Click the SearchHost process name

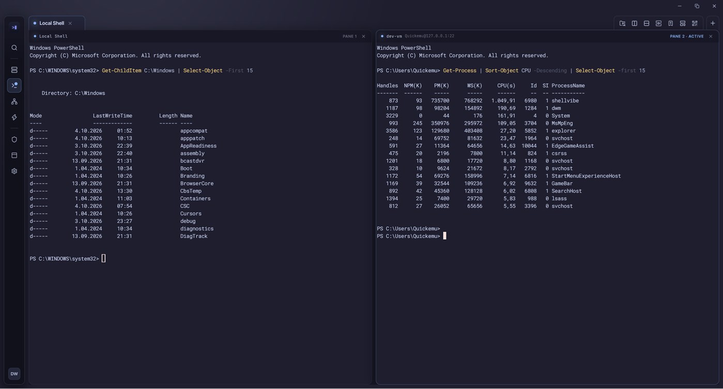tap(566, 191)
